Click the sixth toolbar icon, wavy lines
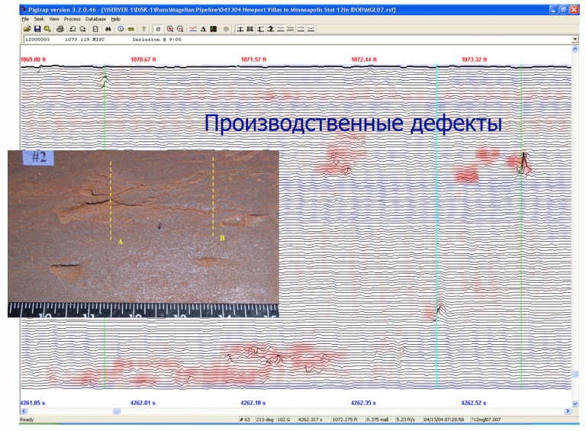Screen dimensions: 586x431 [291, 29]
